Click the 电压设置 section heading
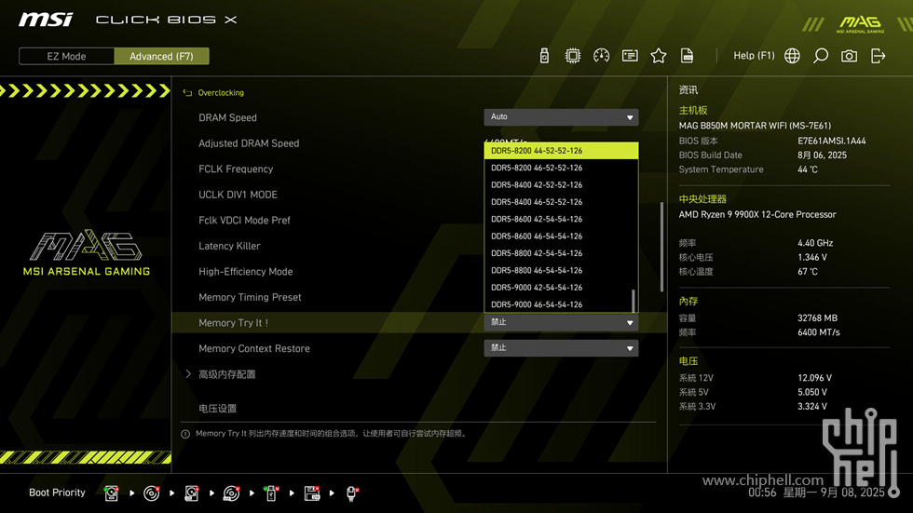Screen dimensions: 913x513 tap(217, 409)
